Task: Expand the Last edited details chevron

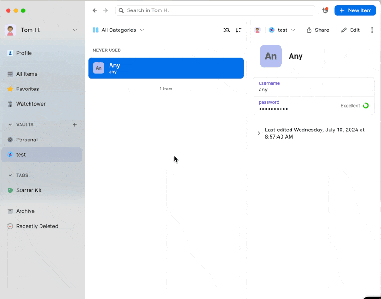Action: coord(259,133)
